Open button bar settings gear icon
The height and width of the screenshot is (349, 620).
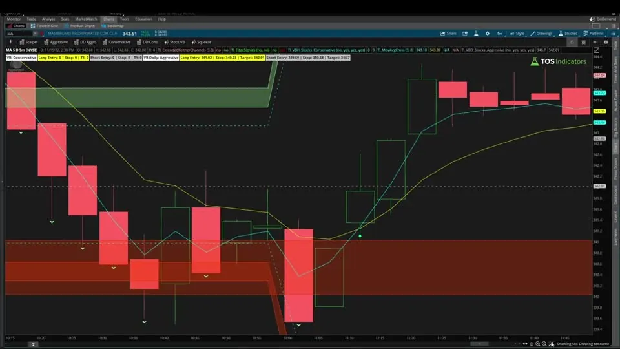click(606, 42)
